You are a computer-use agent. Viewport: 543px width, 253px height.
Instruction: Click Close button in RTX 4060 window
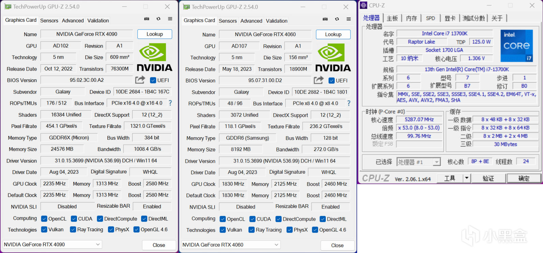(x=337, y=246)
